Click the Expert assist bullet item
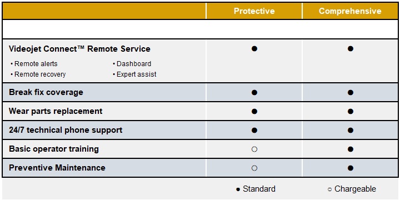The image size is (400, 200). pos(134,74)
